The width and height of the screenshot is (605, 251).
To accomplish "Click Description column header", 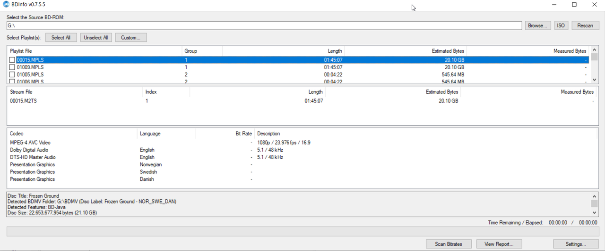I will (x=425, y=134).
